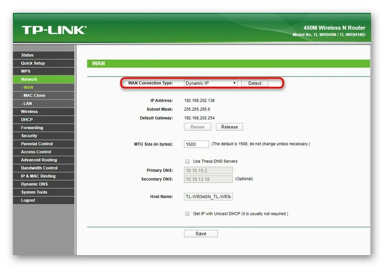
Task: Click default gateway 192.168.202.254 value
Action: [x=199, y=118]
